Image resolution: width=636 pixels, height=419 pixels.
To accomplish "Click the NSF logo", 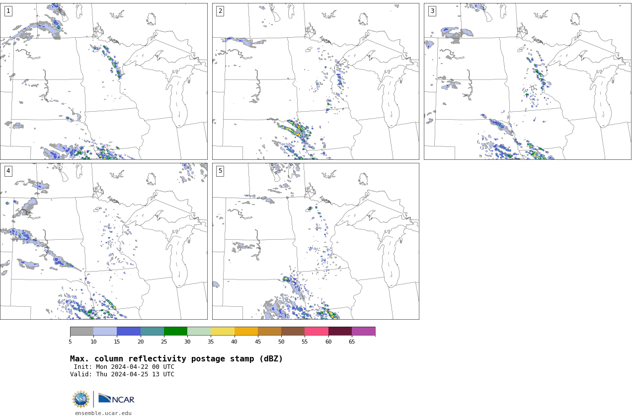I will point(81,399).
